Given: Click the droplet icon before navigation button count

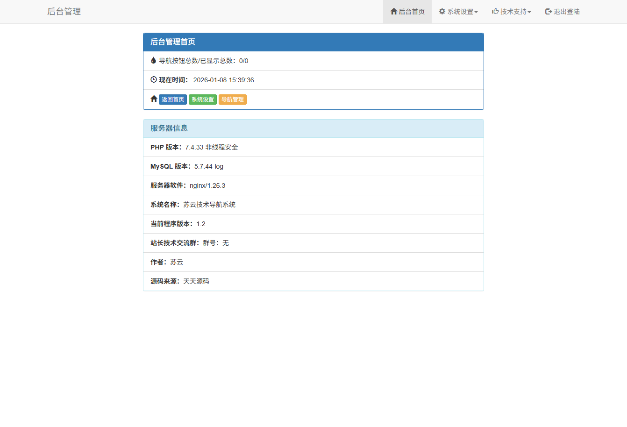Looking at the screenshot, I should (153, 60).
